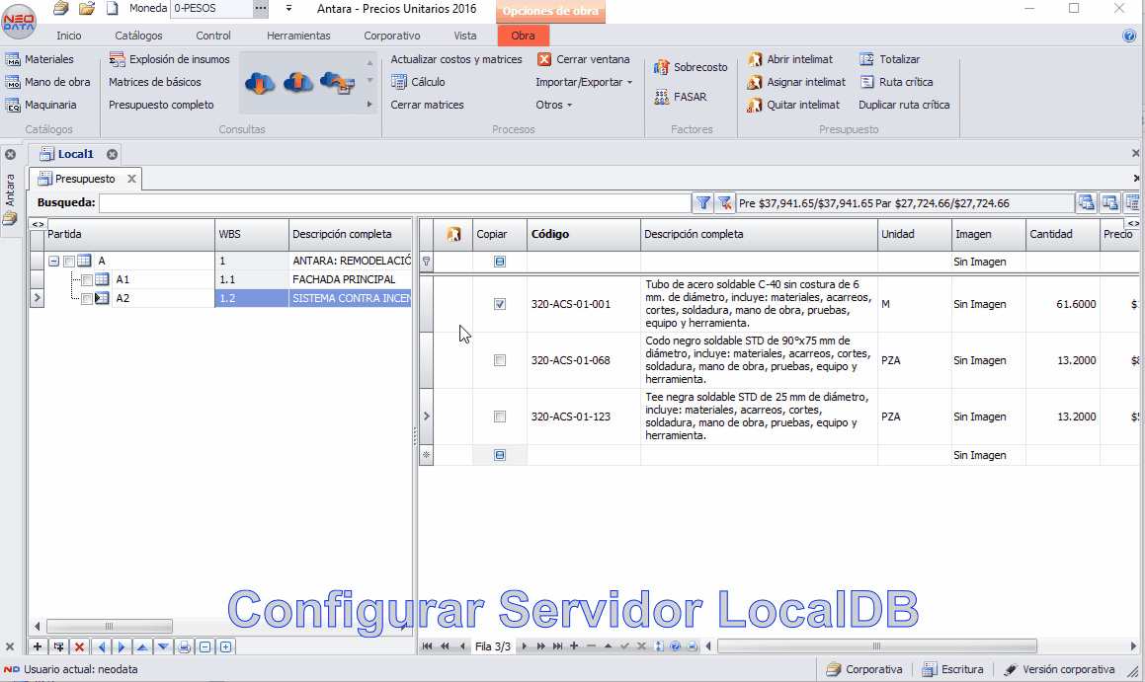The image size is (1145, 682).
Task: Open the Mano de obra catalog
Action: point(48,82)
